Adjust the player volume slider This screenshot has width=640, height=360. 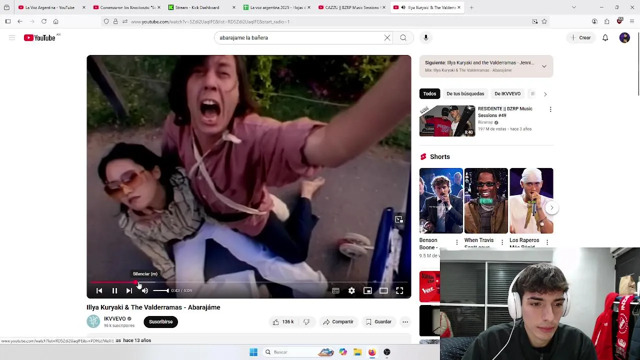[x=161, y=290]
